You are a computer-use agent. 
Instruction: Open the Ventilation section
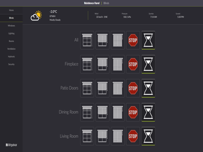[x=11, y=49]
